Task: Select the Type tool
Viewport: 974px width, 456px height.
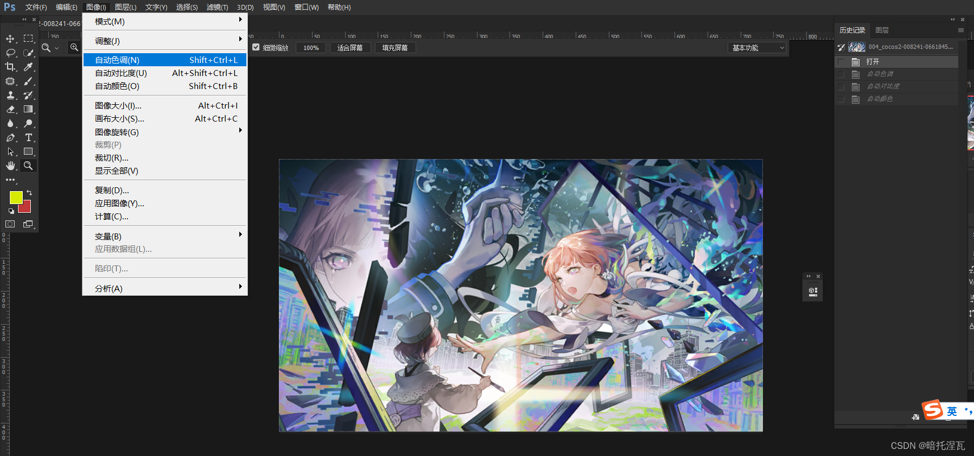Action: pos(28,137)
